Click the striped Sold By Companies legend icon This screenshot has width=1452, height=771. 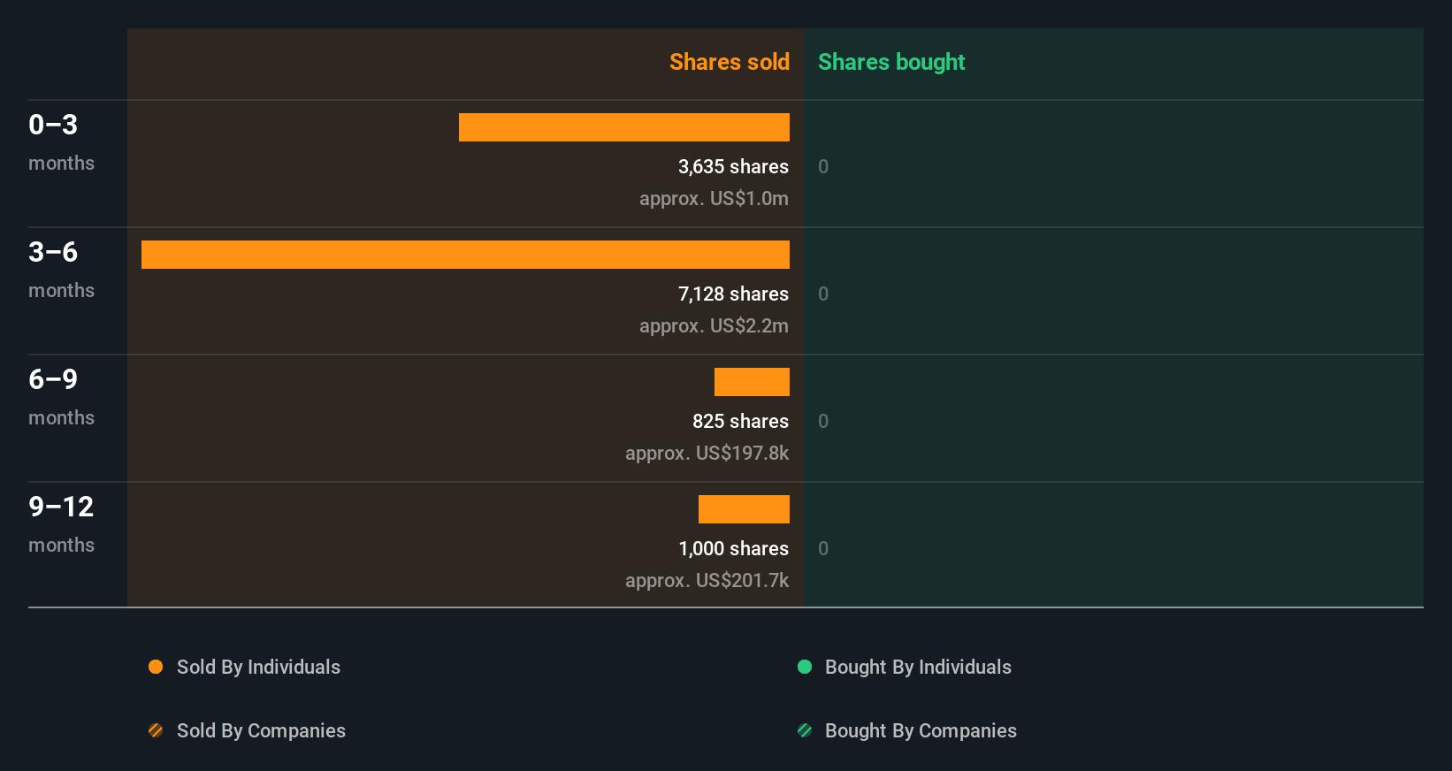156,730
